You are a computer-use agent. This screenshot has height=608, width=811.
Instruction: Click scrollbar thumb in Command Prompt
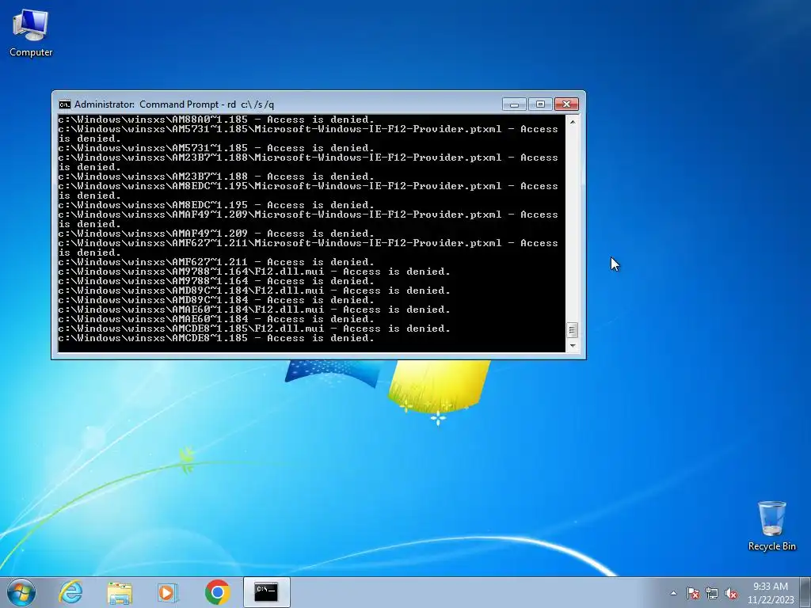coord(573,330)
